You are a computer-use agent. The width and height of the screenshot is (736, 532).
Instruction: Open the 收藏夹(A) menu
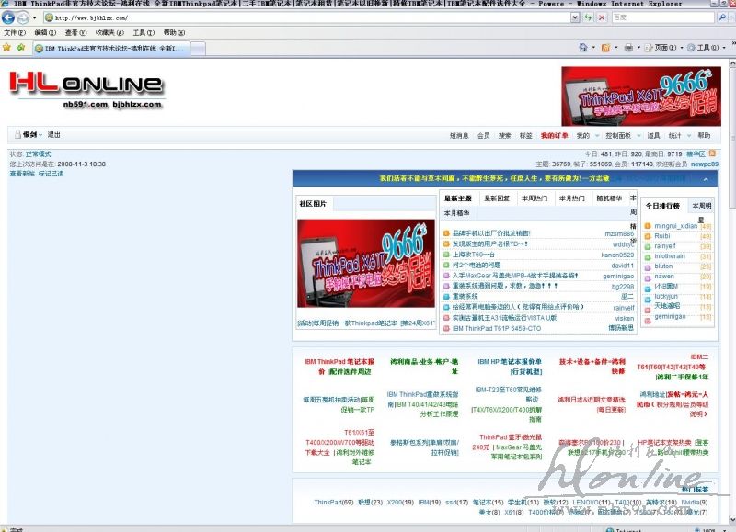[104, 32]
